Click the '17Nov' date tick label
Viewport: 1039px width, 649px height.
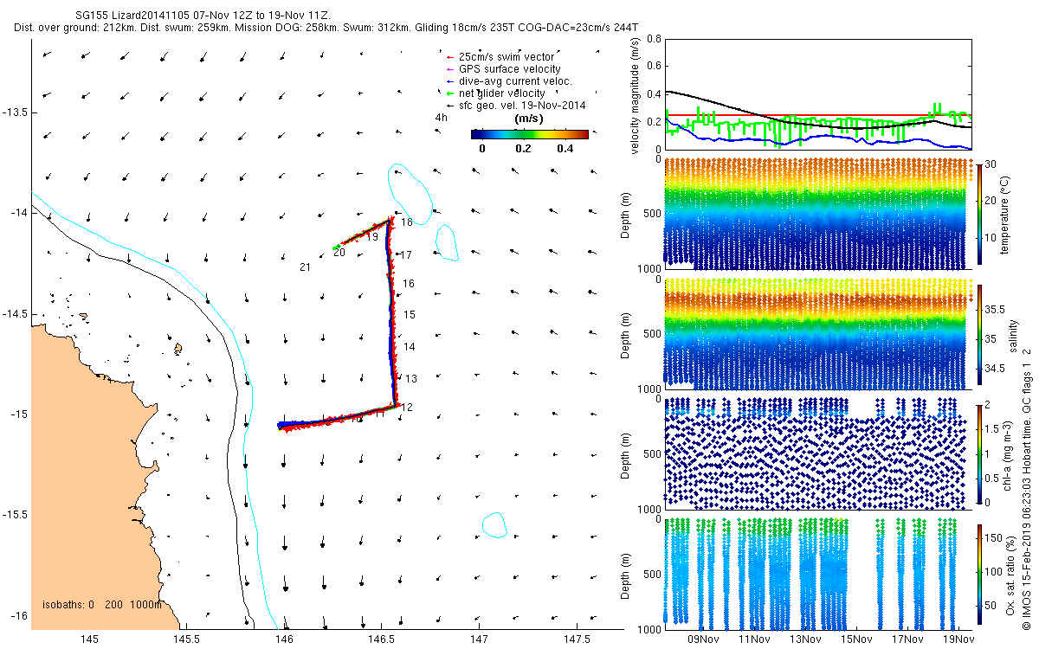click(x=907, y=639)
